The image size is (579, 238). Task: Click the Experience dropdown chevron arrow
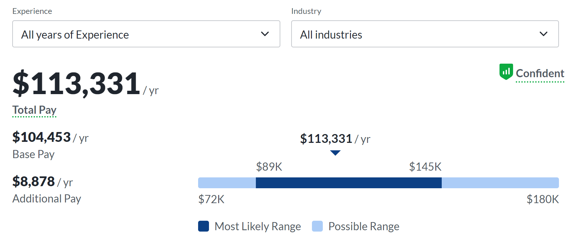tap(265, 34)
